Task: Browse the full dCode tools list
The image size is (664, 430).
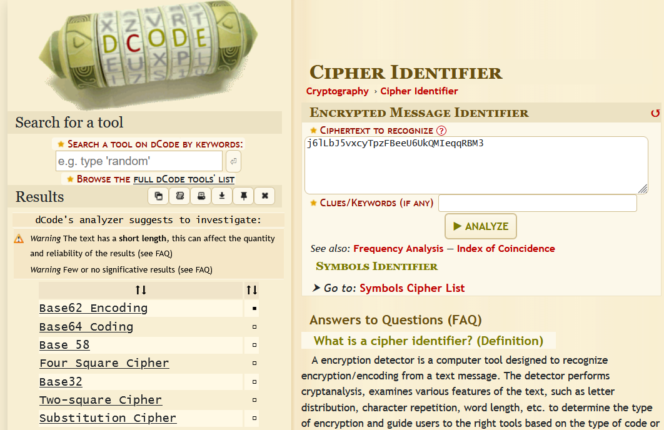Action: [184, 179]
